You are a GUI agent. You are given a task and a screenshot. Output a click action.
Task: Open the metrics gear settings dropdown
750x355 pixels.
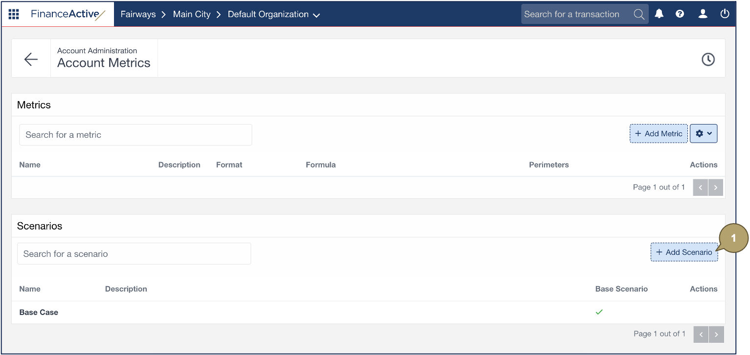tap(703, 133)
